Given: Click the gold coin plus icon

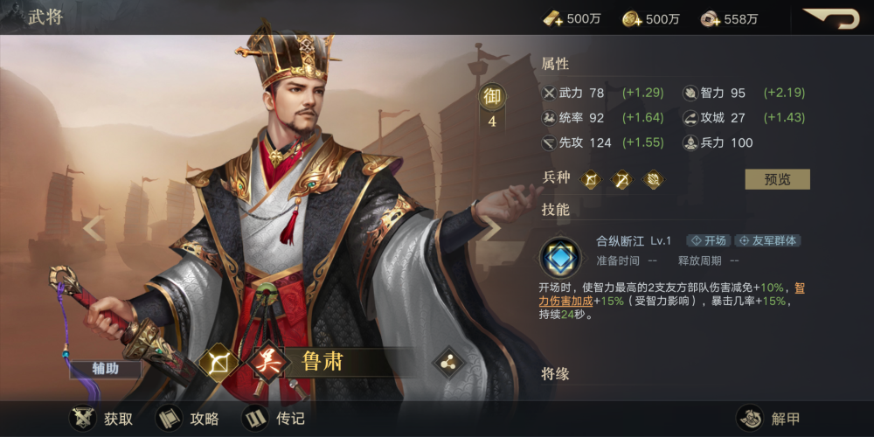Looking at the screenshot, I should click(x=632, y=19).
